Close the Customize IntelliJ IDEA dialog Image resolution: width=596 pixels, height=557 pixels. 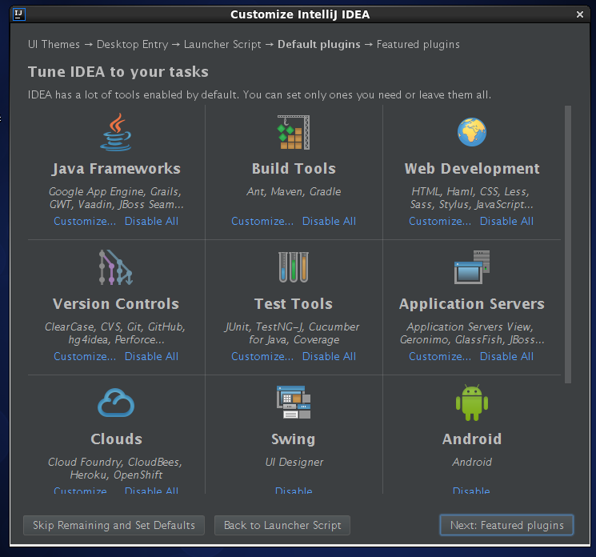[580, 14]
